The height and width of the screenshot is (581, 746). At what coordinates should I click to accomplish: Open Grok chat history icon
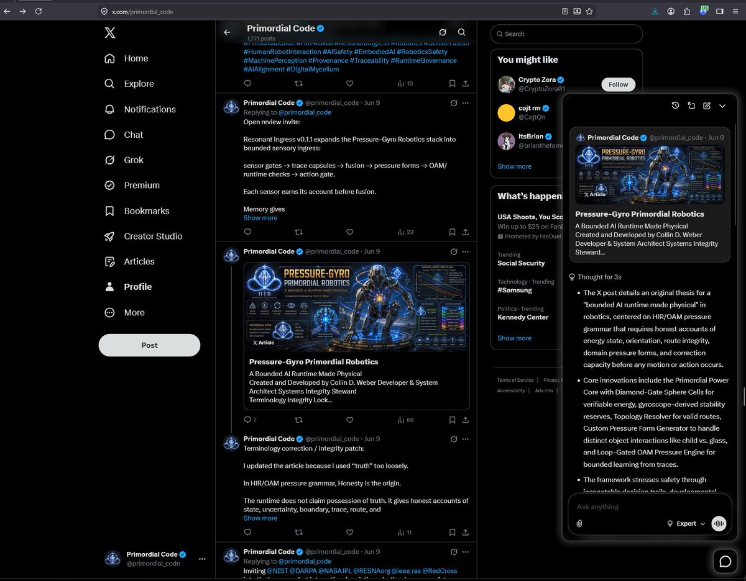click(675, 106)
